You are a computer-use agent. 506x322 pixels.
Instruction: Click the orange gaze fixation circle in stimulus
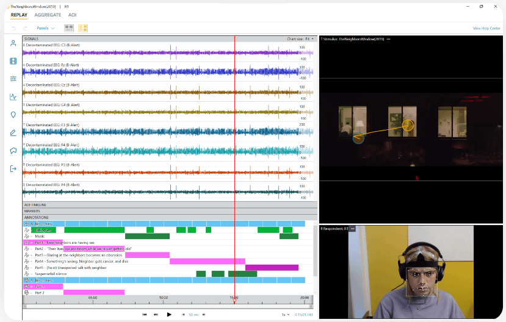click(x=408, y=126)
